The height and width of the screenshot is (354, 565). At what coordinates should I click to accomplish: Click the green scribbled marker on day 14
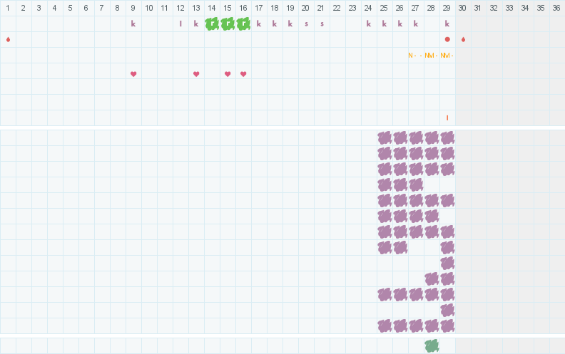(x=212, y=24)
